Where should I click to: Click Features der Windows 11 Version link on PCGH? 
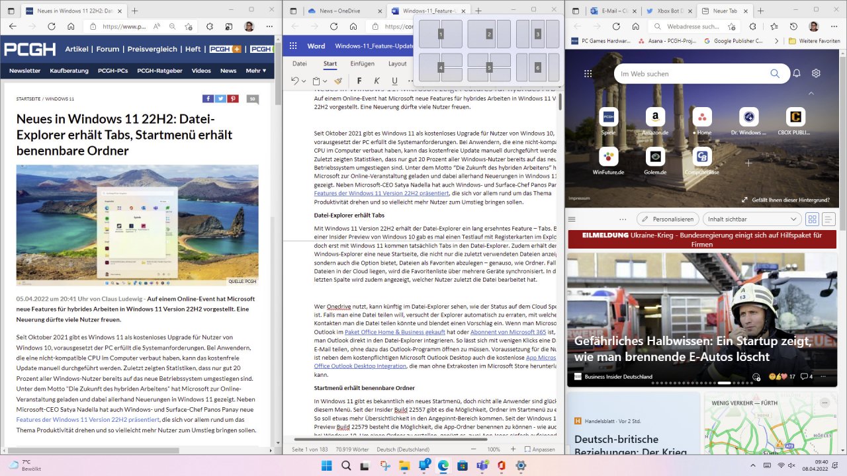(x=88, y=419)
